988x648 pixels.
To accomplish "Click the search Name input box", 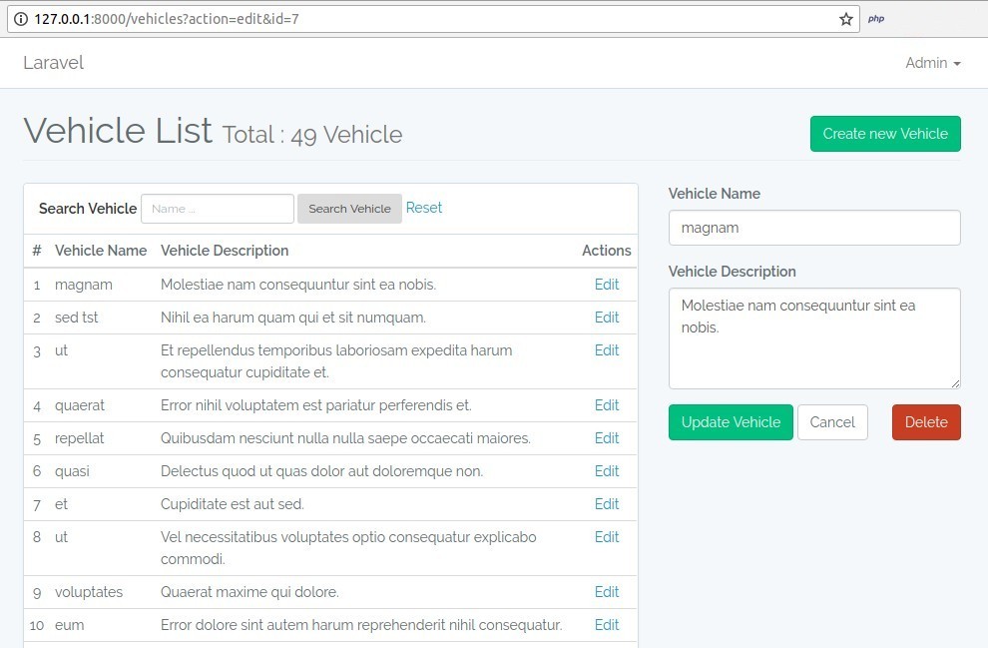I will [217, 209].
